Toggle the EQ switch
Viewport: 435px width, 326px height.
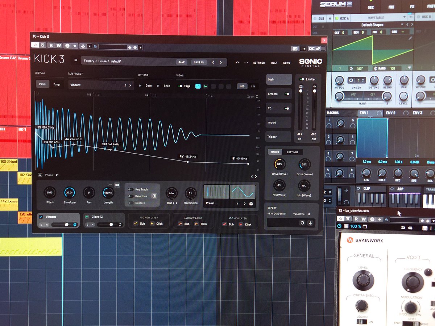point(287,108)
